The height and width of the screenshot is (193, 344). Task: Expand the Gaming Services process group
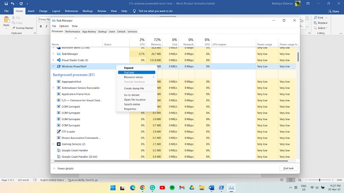click(53, 144)
